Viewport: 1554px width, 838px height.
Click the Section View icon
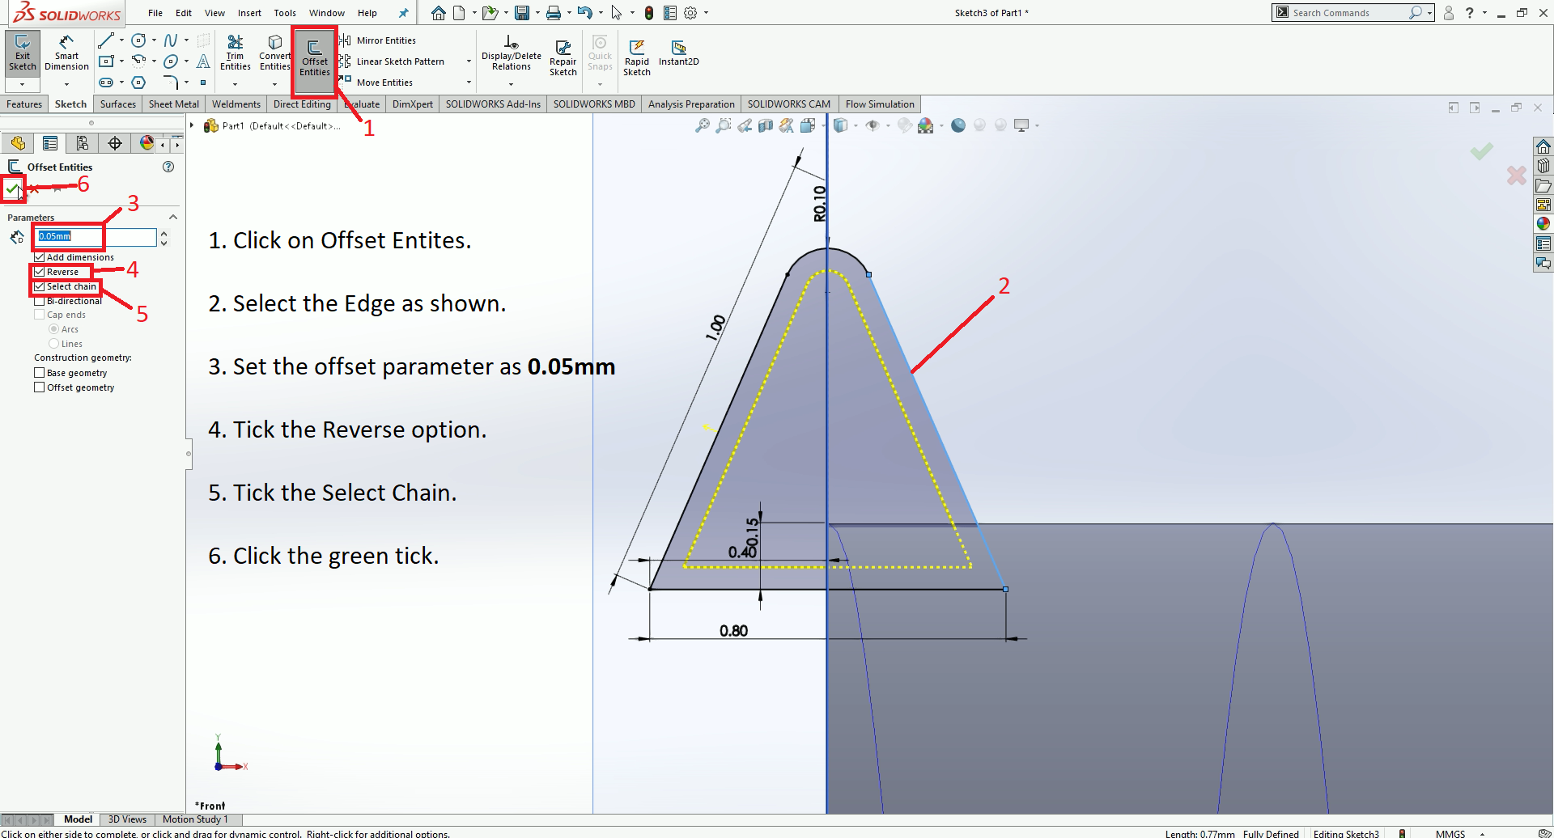tap(766, 125)
